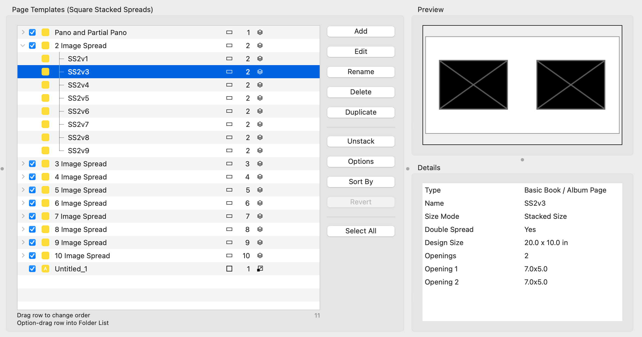Click the layers icon on 10 Image Spread row
Image resolution: width=642 pixels, height=337 pixels.
coord(260,255)
